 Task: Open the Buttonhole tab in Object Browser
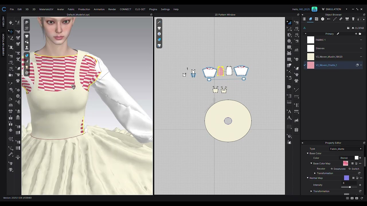329,19
